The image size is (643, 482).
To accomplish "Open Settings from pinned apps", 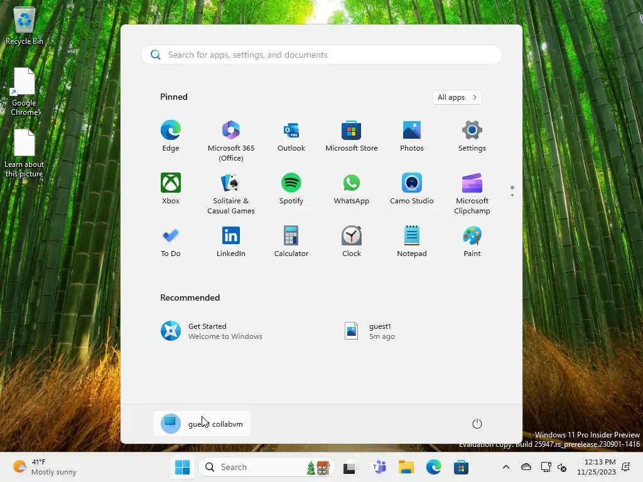I will (x=472, y=137).
